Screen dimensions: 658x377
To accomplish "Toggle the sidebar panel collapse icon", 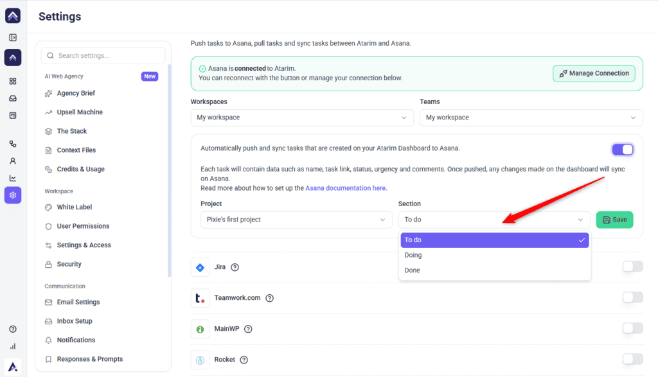I will click(13, 38).
